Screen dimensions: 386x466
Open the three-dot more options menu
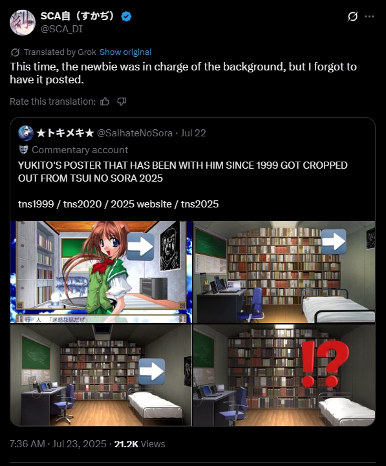pyautogui.click(x=369, y=16)
